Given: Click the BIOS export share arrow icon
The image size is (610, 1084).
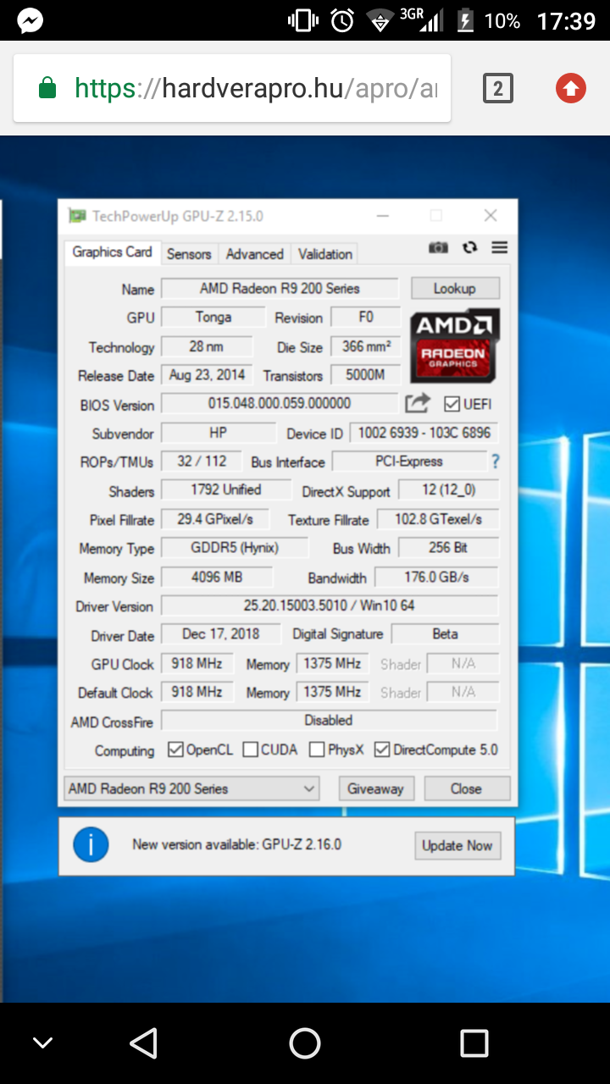Looking at the screenshot, I should tap(418, 404).
